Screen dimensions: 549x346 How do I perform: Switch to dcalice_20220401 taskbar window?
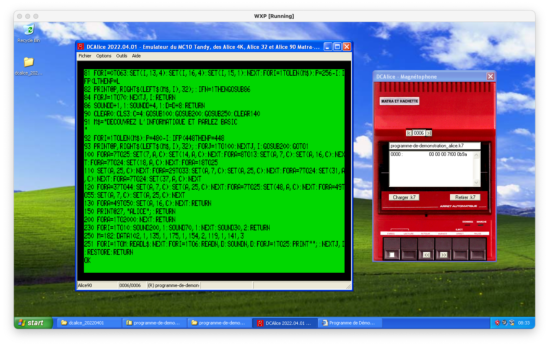89,323
